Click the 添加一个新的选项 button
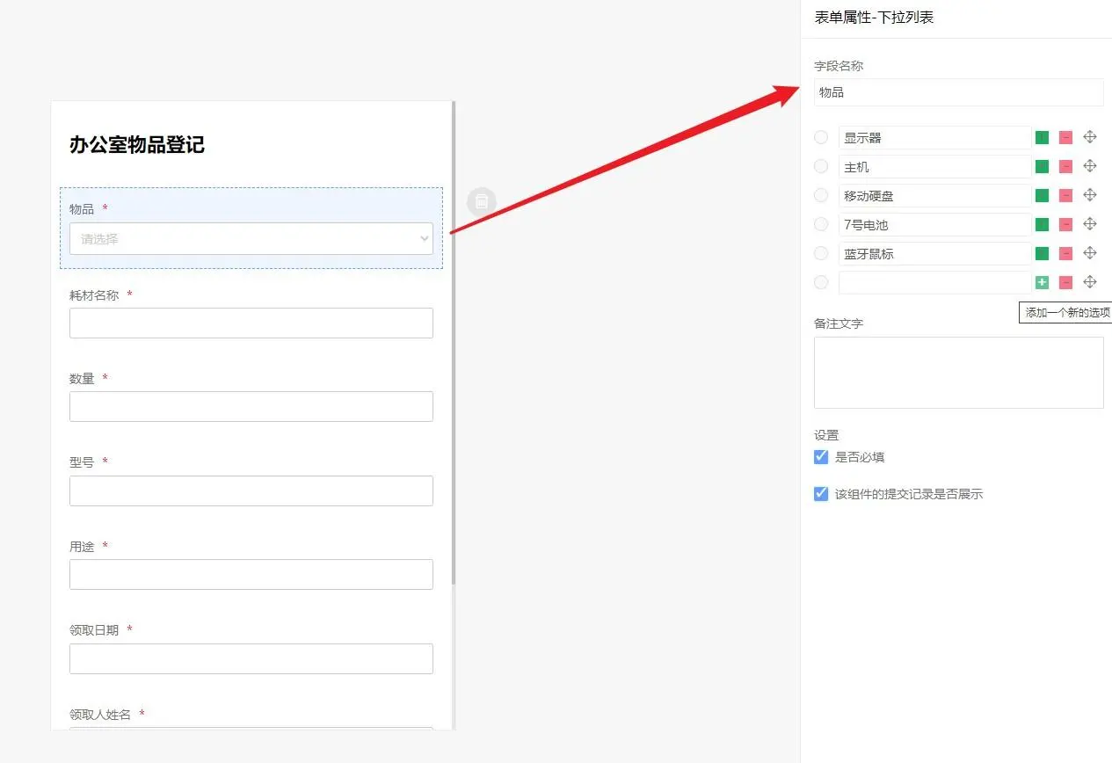This screenshot has height=763, width=1112. [1065, 312]
